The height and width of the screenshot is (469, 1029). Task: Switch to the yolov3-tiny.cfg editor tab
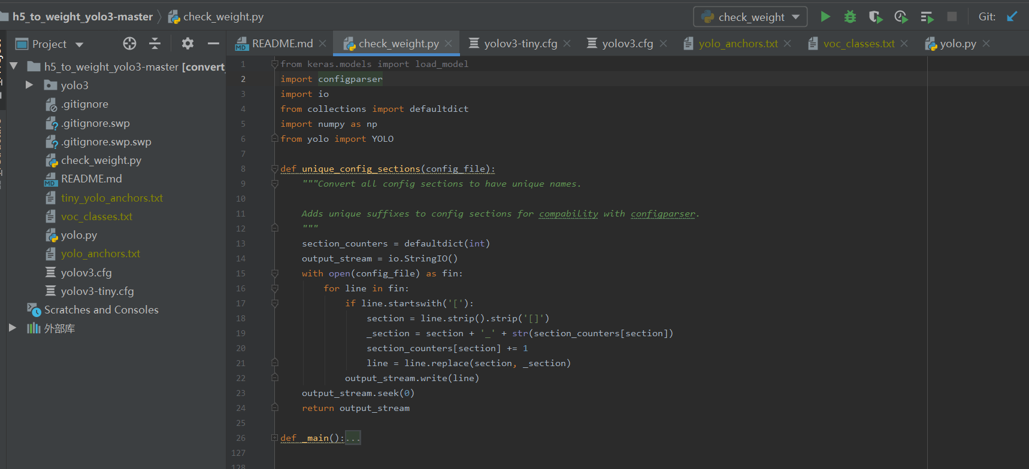[520, 44]
